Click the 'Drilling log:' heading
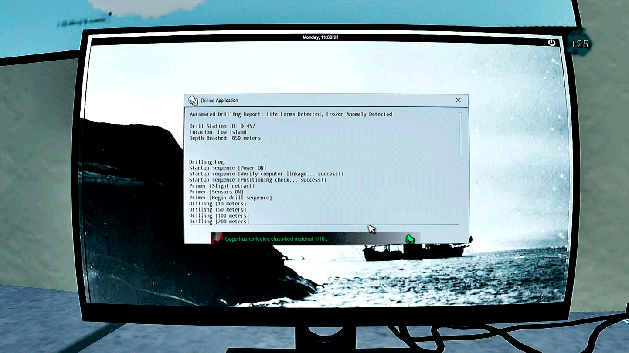The image size is (629, 353). click(x=207, y=162)
